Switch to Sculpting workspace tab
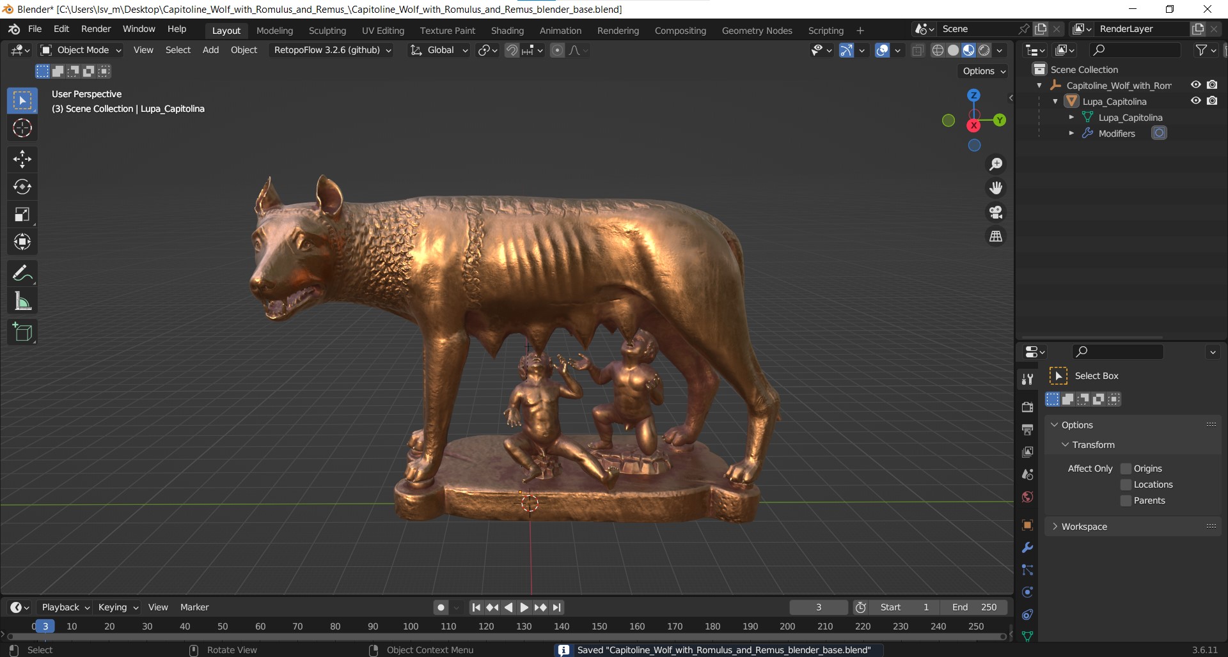 [327, 31]
